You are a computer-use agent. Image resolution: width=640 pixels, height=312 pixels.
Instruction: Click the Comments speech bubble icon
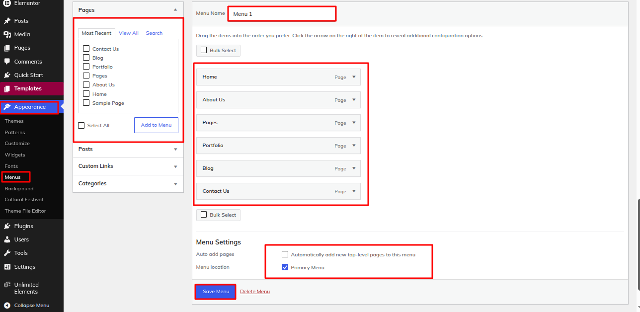(x=7, y=62)
